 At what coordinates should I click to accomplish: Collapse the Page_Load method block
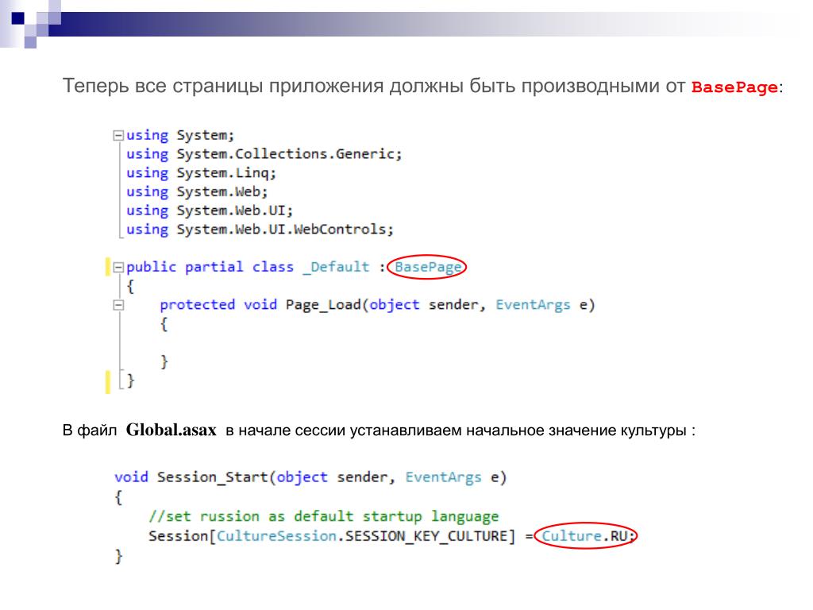point(118,305)
